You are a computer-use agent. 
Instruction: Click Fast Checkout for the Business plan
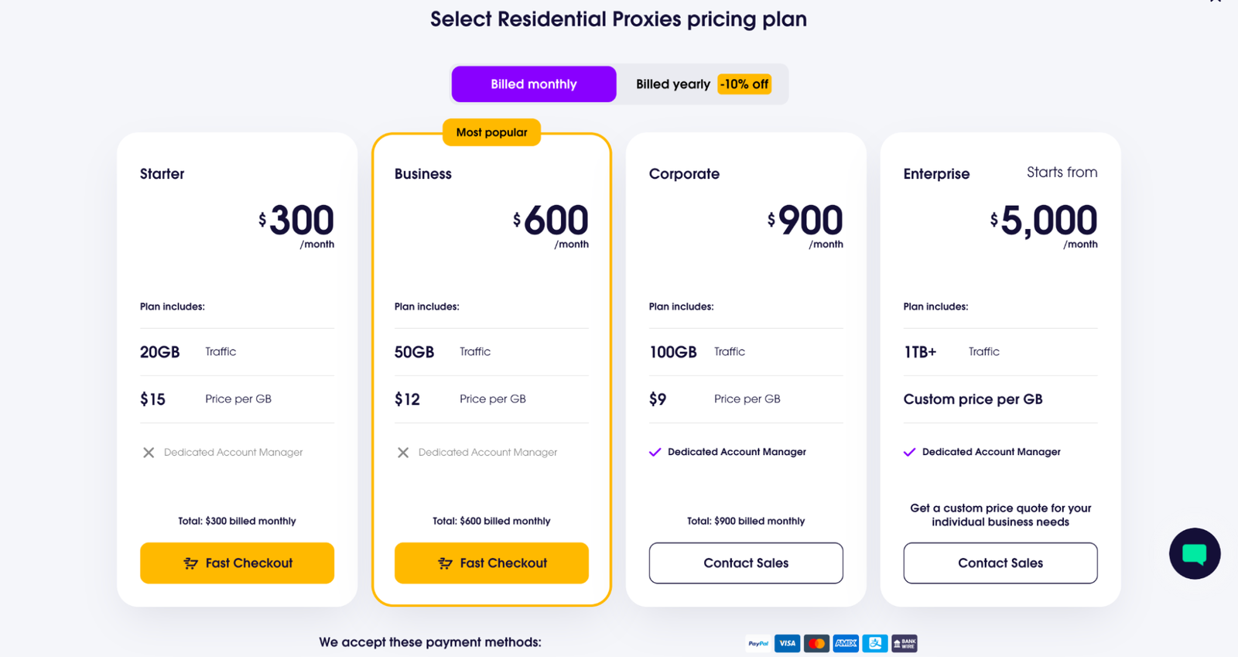click(x=491, y=563)
